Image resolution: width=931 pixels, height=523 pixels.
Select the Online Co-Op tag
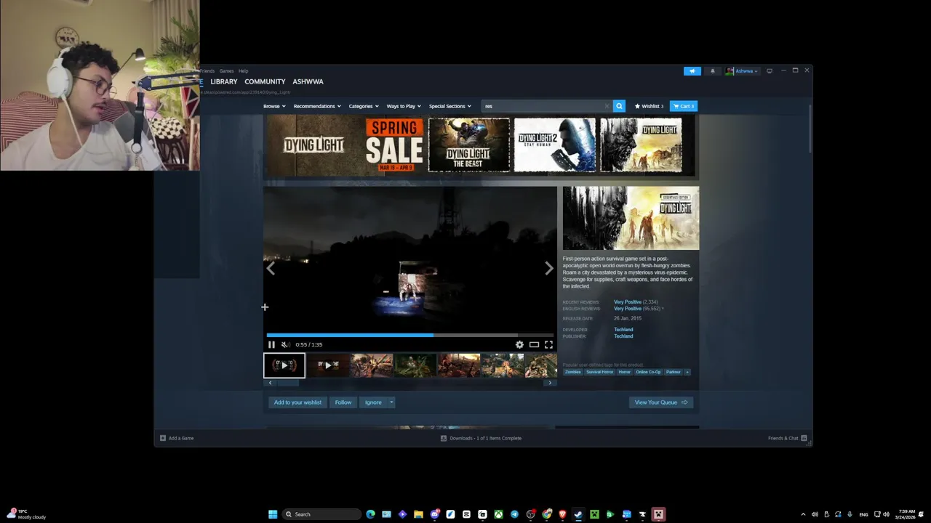pos(648,372)
